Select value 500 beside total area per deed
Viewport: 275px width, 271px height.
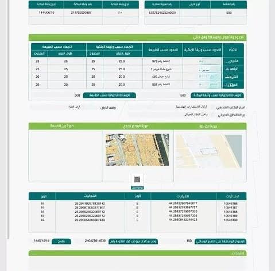(x=183, y=96)
